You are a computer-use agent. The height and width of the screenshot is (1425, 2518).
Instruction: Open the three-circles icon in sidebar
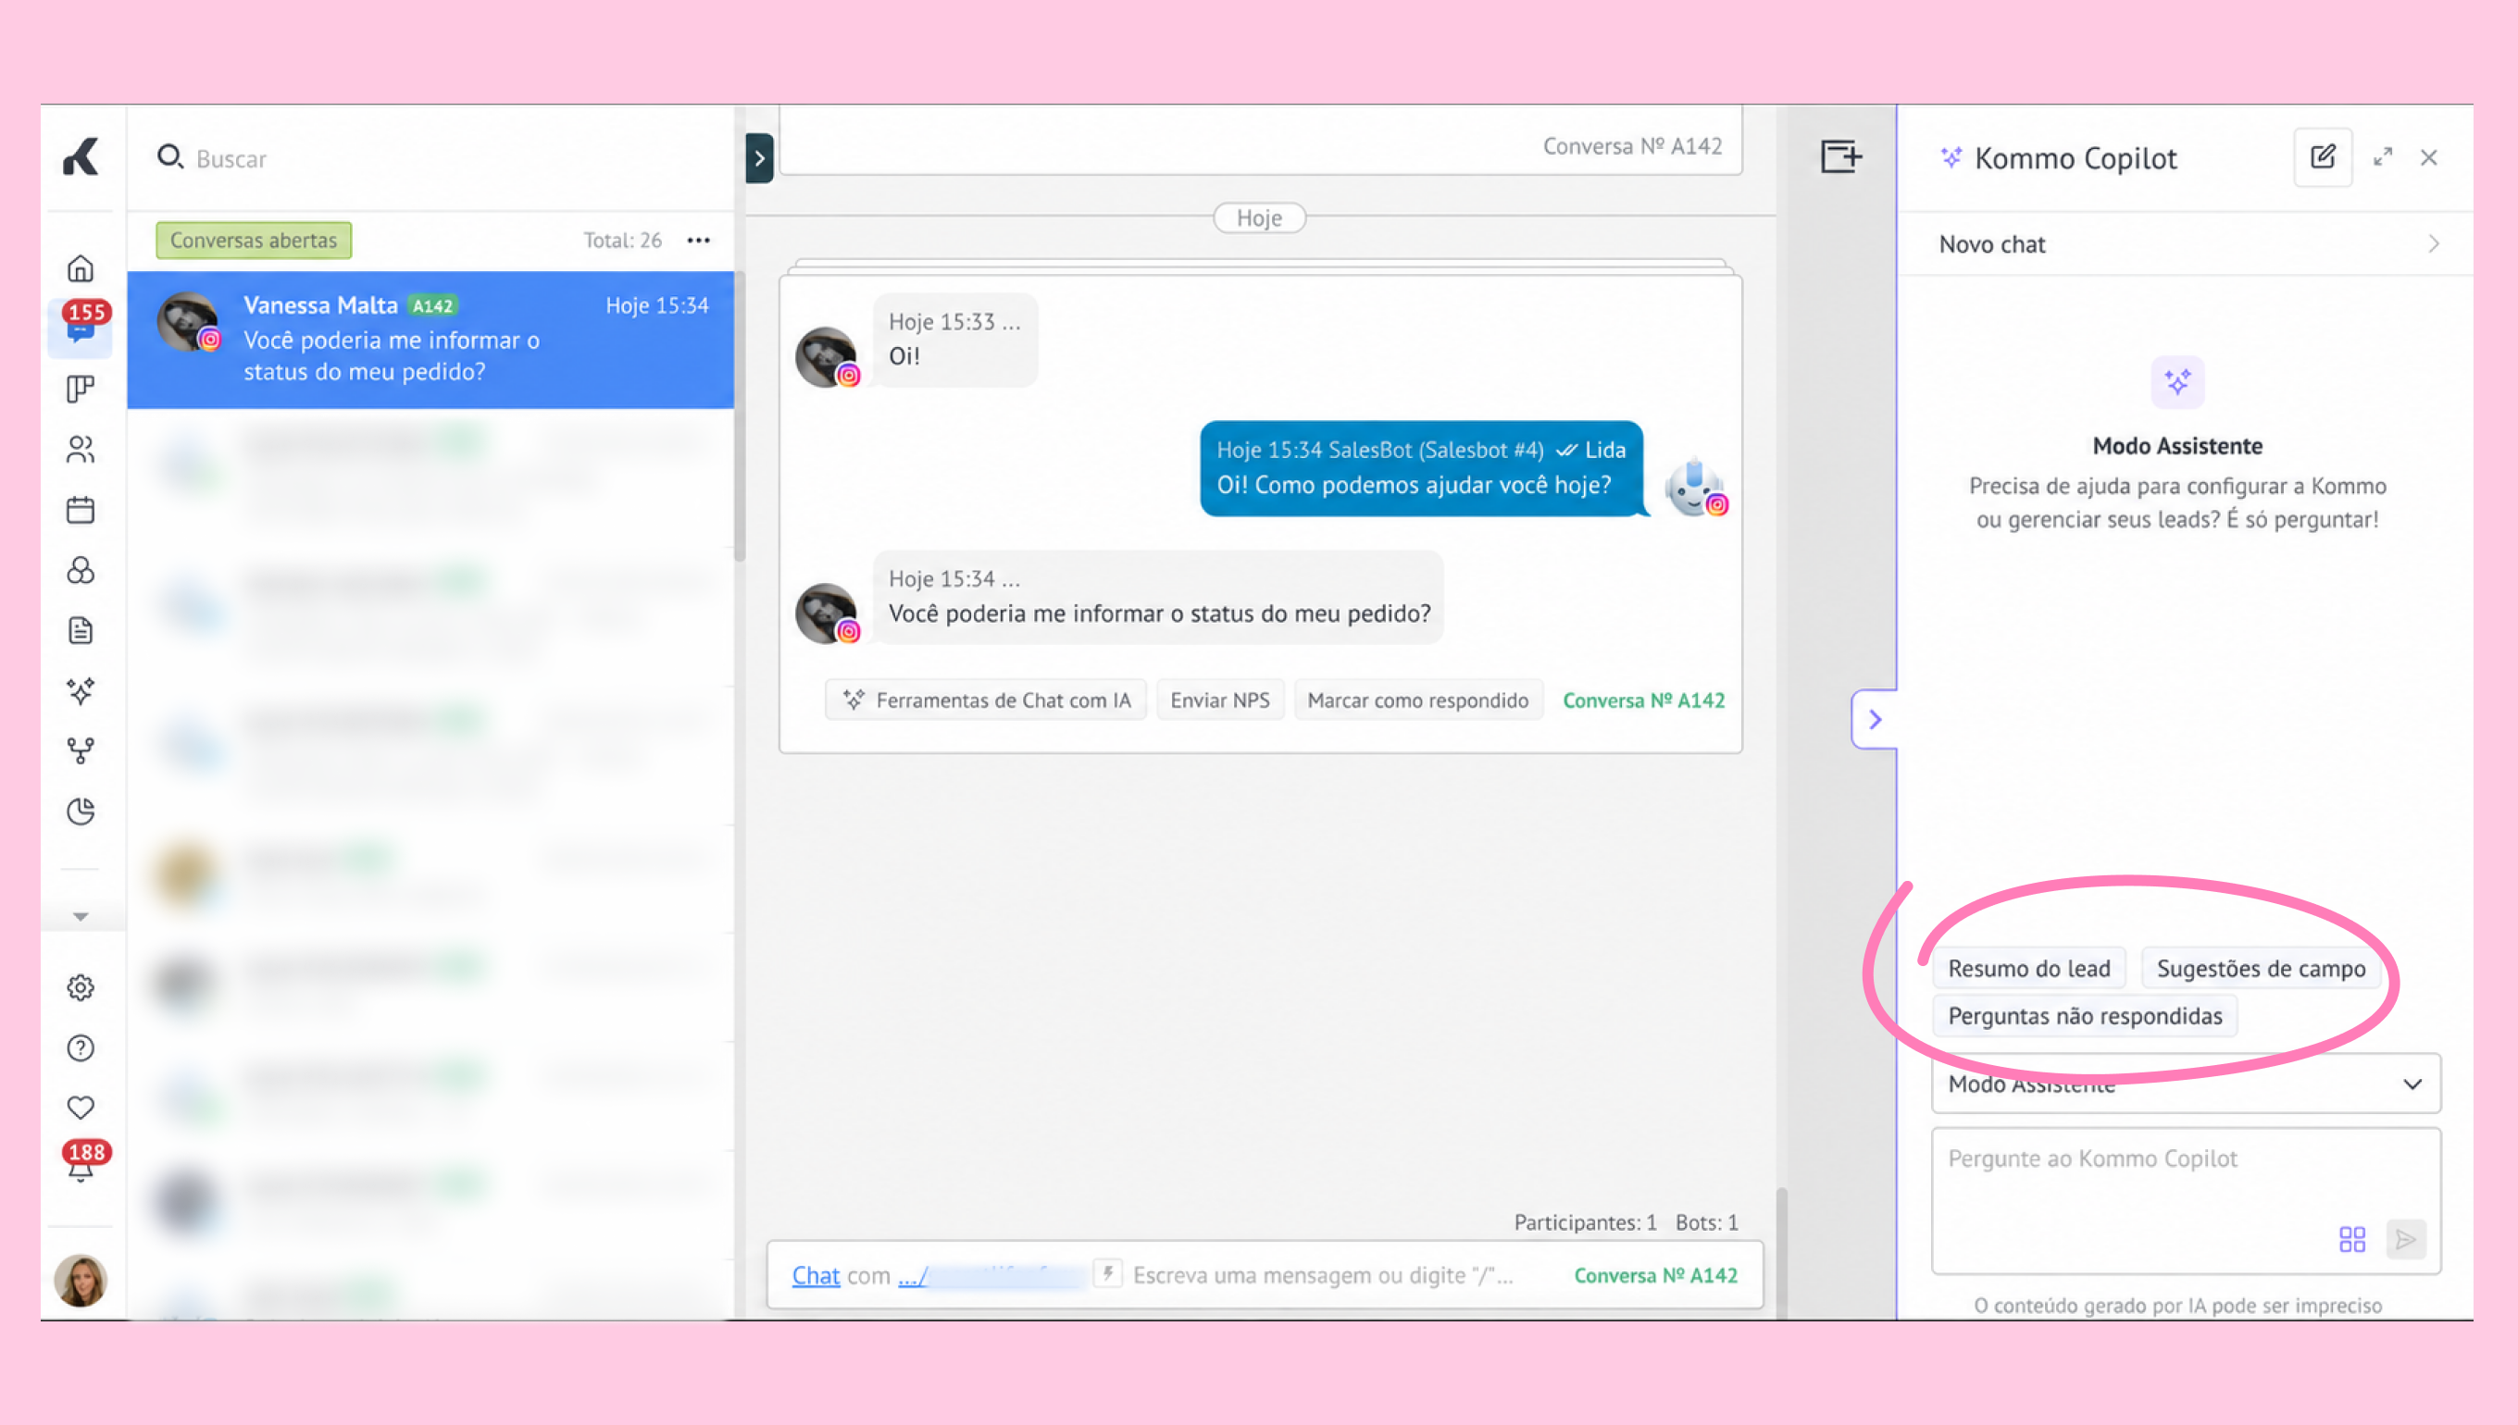tap(81, 571)
